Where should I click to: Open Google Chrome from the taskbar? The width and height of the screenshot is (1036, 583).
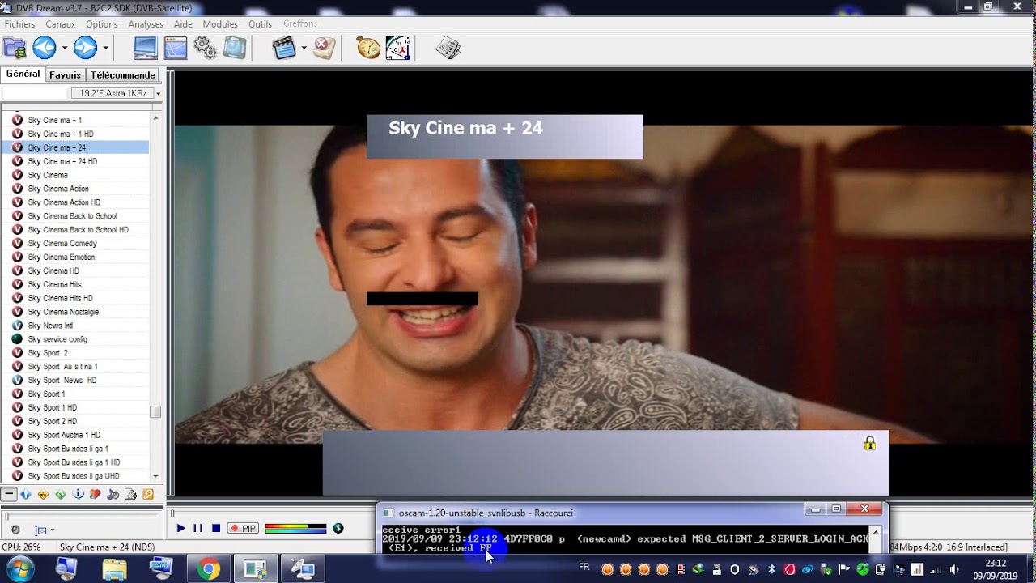pyautogui.click(x=208, y=569)
